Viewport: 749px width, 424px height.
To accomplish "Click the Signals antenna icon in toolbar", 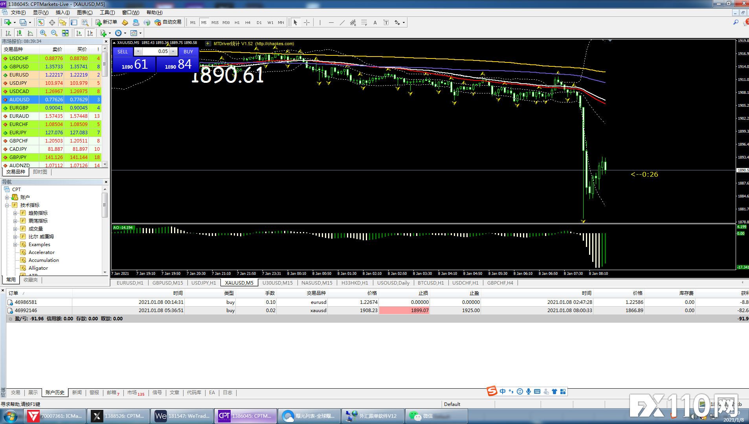I will (x=147, y=22).
